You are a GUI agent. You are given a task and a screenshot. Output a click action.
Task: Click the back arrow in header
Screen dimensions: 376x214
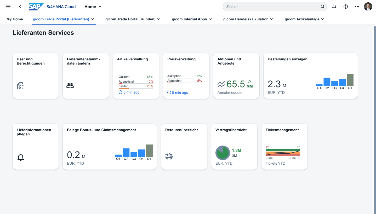(20, 7)
